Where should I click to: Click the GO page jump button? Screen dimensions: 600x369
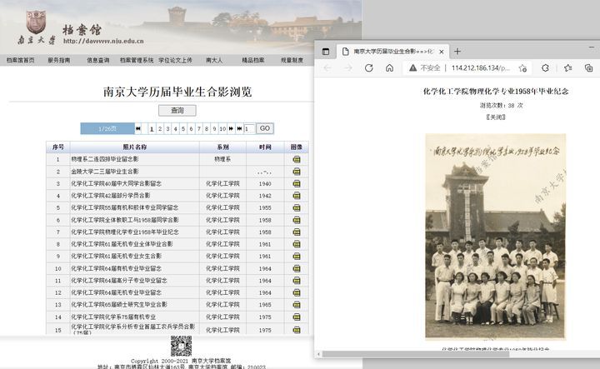pyautogui.click(x=264, y=128)
